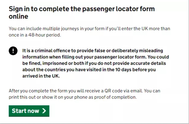The height and width of the screenshot is (124, 189).
Task: Click the "fined, imprisoned or both" warning text
Action: click(56, 63)
